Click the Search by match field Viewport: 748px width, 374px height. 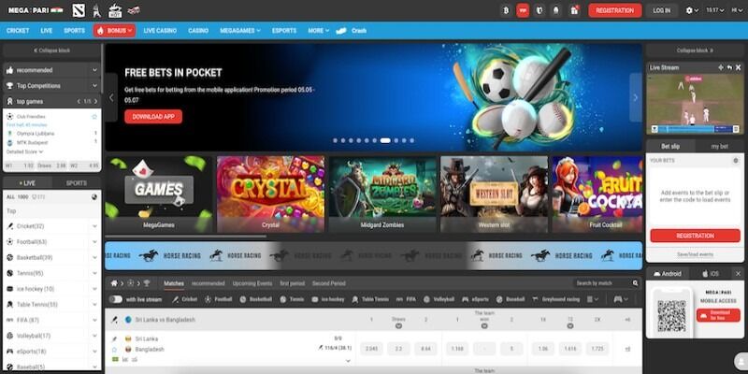602,283
